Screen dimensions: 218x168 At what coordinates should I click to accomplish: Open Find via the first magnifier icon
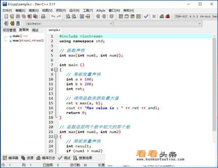pos(68,16)
